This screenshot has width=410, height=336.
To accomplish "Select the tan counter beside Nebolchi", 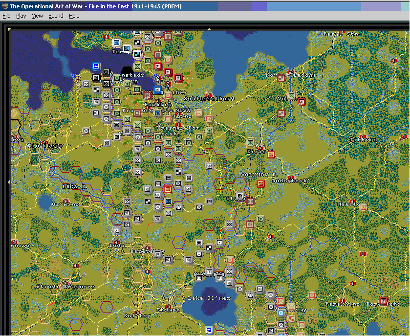I will 363,207.
